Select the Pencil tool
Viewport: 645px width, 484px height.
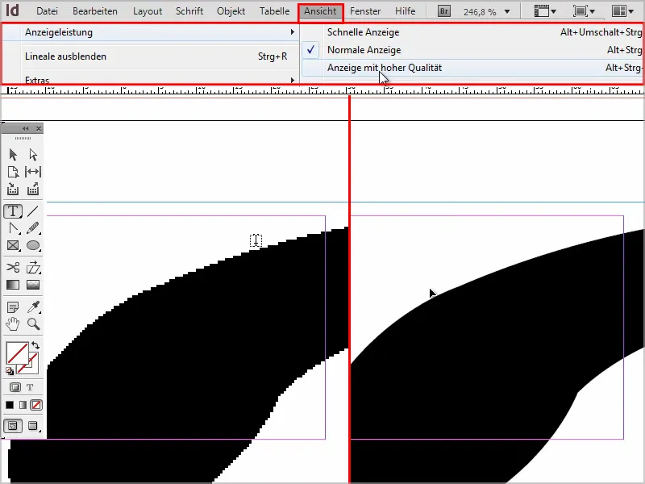(33, 228)
